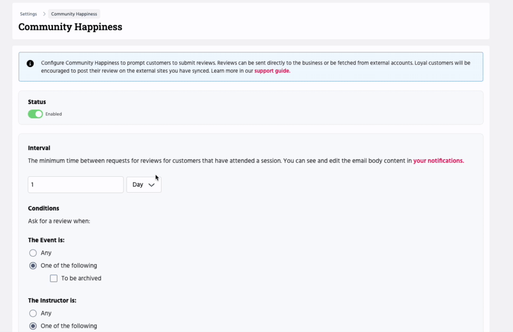Viewport: 513px width, 332px height.
Task: Disable the Community Happiness Status switch
Action: 35,114
